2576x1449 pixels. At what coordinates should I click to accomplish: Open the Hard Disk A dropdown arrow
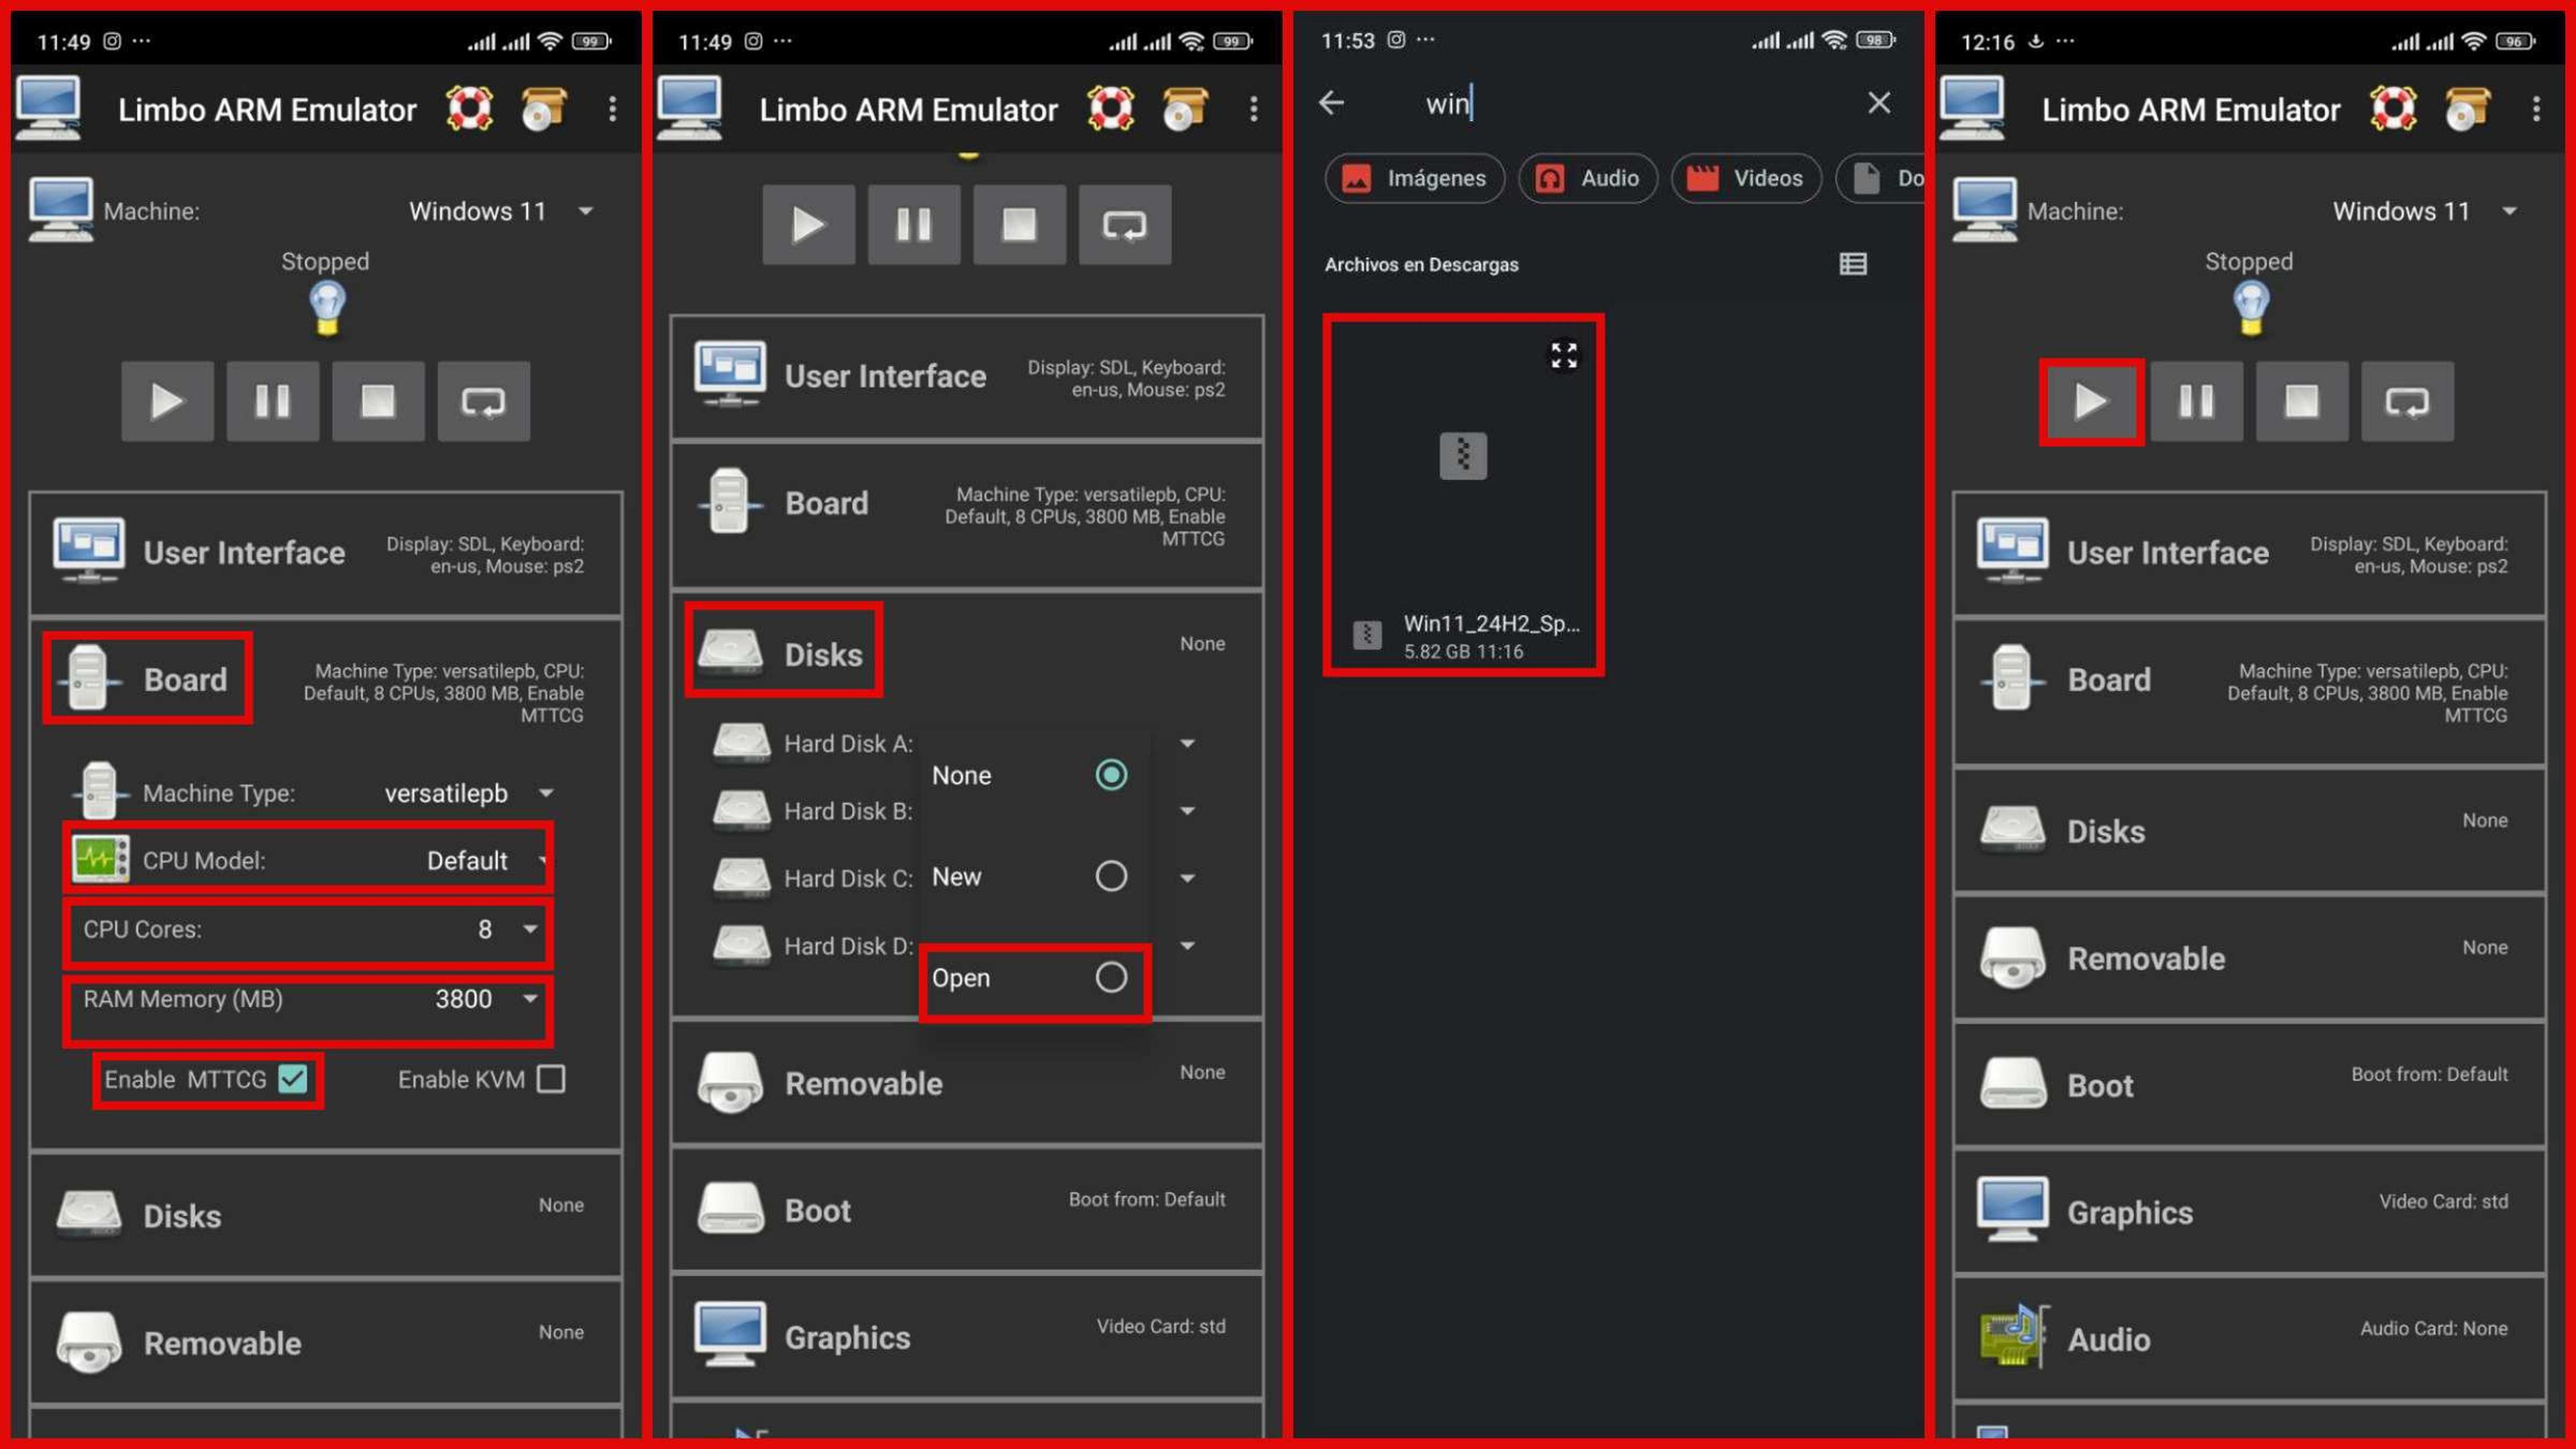coord(1187,743)
